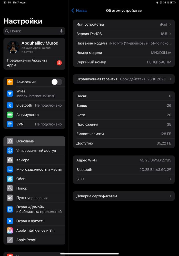
Task: Open the SEID row chevron
Action: pos(170,179)
